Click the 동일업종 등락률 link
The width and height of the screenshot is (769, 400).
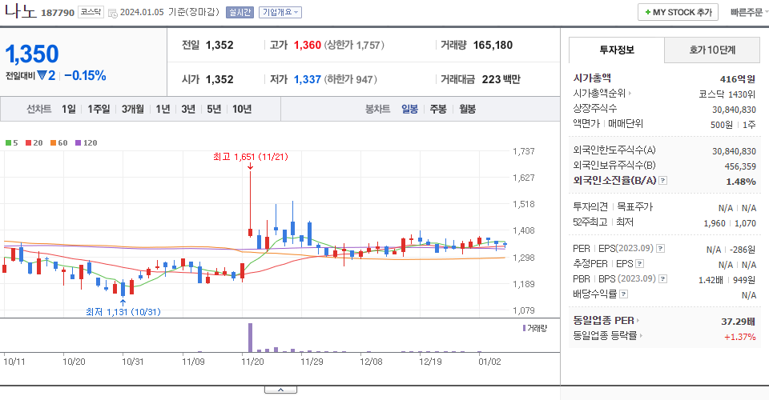click(x=605, y=336)
